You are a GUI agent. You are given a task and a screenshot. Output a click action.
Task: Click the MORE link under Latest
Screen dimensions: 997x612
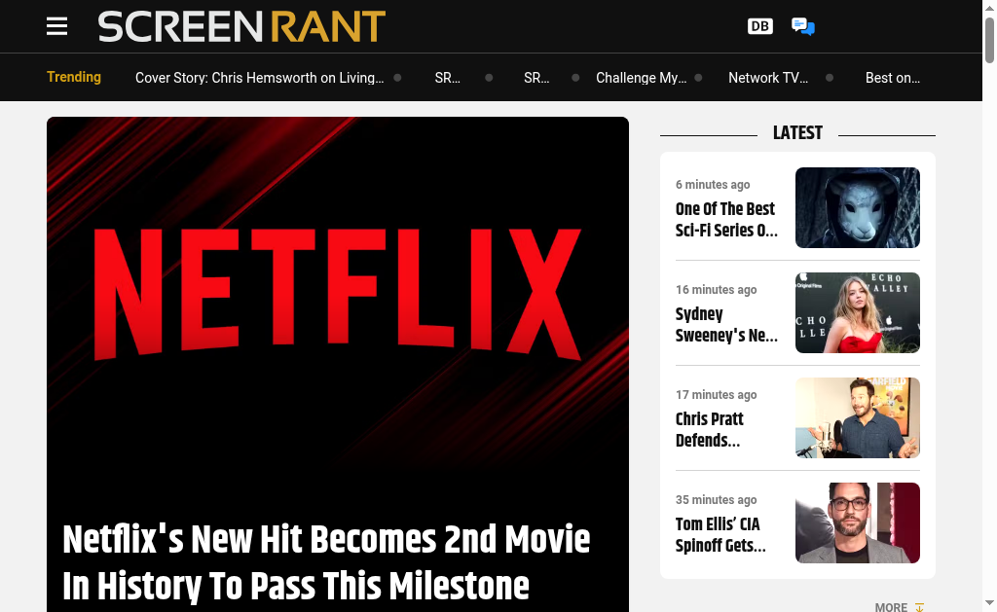tap(891, 607)
